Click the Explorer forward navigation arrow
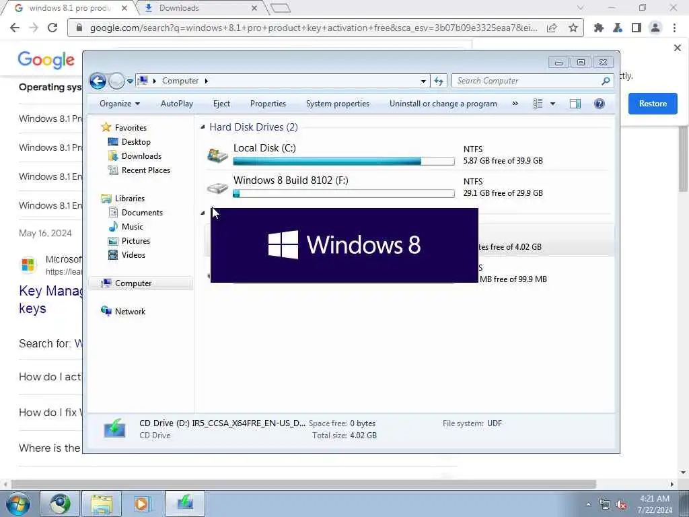Screen dimensions: 689x517 pyautogui.click(x=116, y=81)
